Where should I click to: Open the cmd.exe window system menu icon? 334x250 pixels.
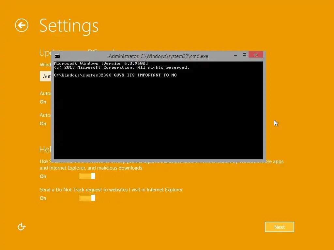57,56
